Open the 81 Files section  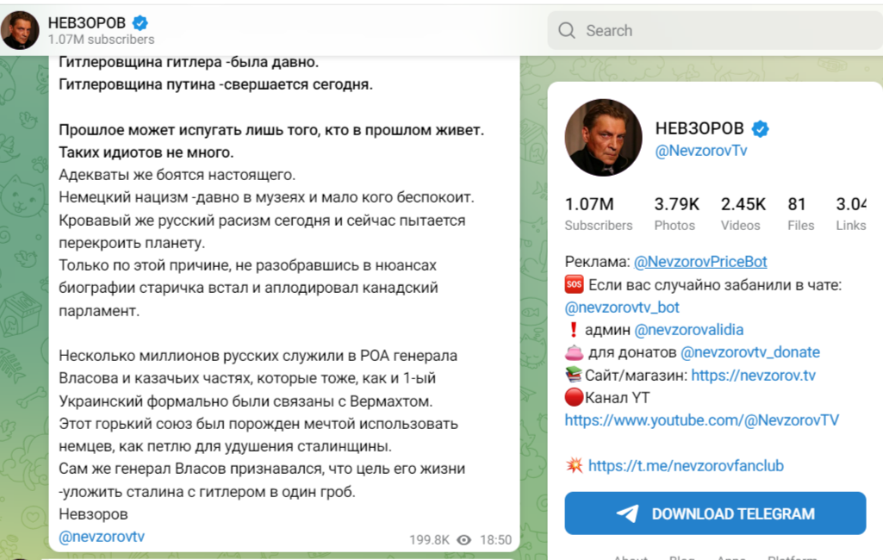pos(800,214)
